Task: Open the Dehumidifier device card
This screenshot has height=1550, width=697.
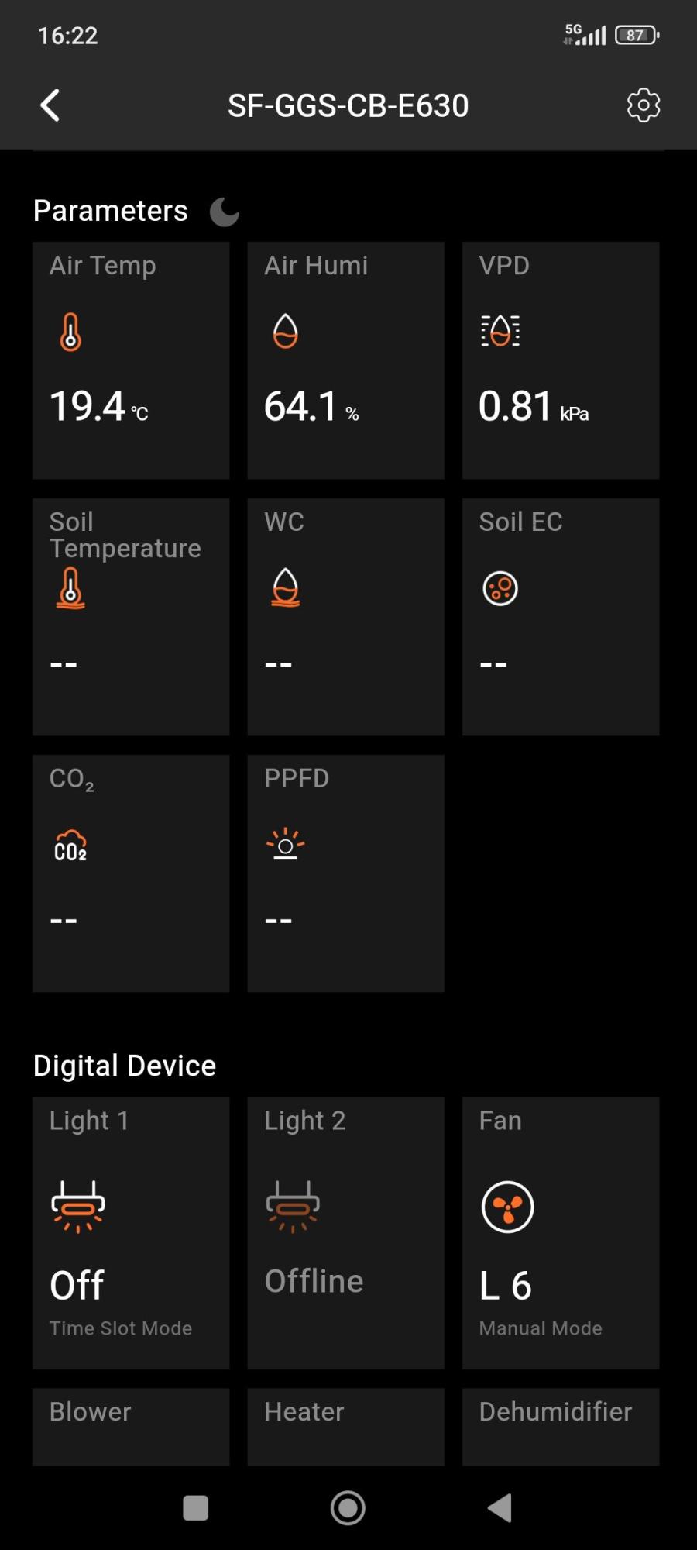Action: (561, 1426)
